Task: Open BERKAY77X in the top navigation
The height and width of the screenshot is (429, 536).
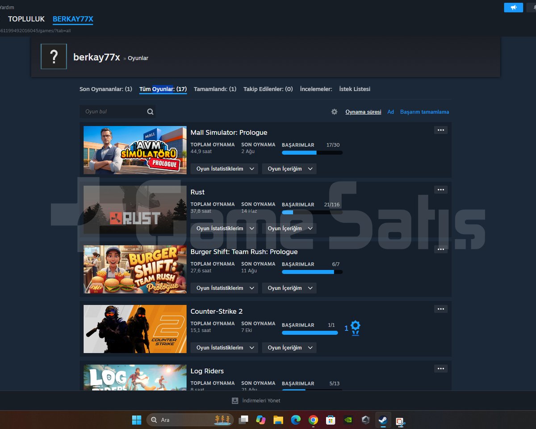Action: (x=73, y=19)
